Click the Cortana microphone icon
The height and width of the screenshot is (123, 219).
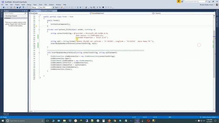tap(42, 121)
